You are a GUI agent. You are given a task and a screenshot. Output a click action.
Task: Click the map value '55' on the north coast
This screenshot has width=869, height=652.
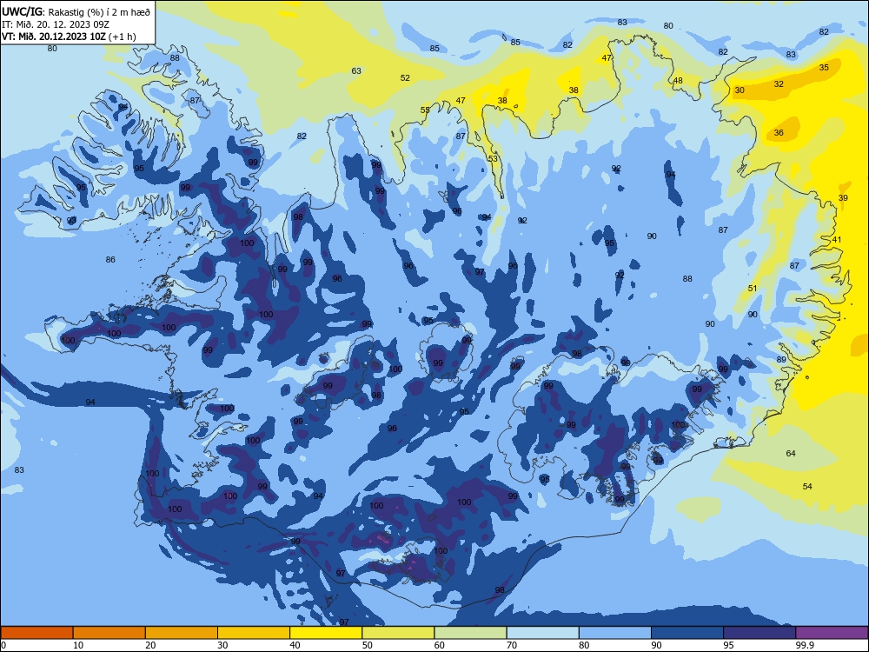pos(425,110)
